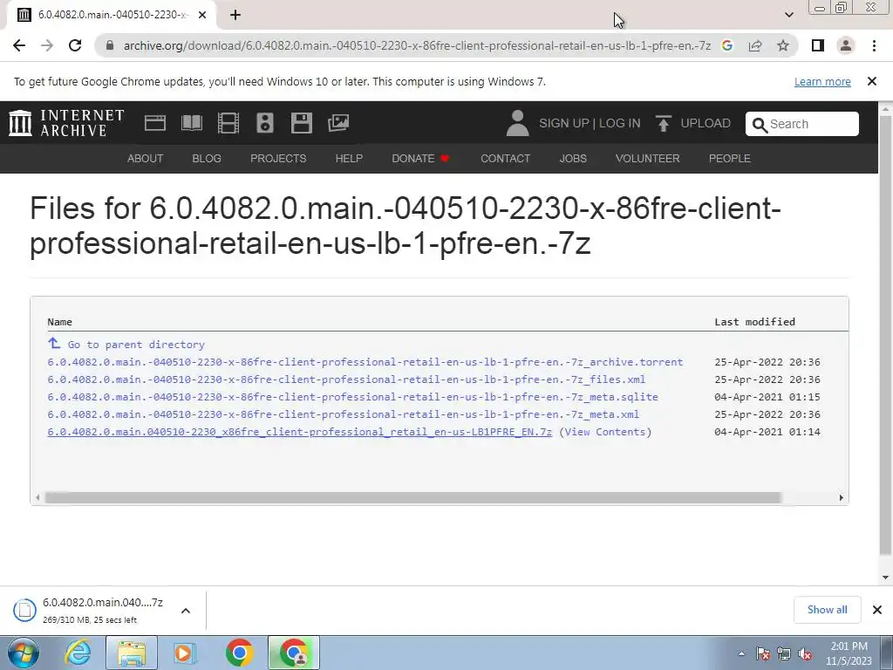The width and height of the screenshot is (893, 670).
Task: Click the UPLOAD arrow icon
Action: (663, 123)
